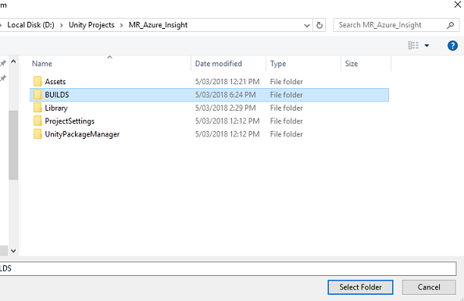Click the upper pin icon in sidebar
This screenshot has width=464, height=301.
coord(3,63)
